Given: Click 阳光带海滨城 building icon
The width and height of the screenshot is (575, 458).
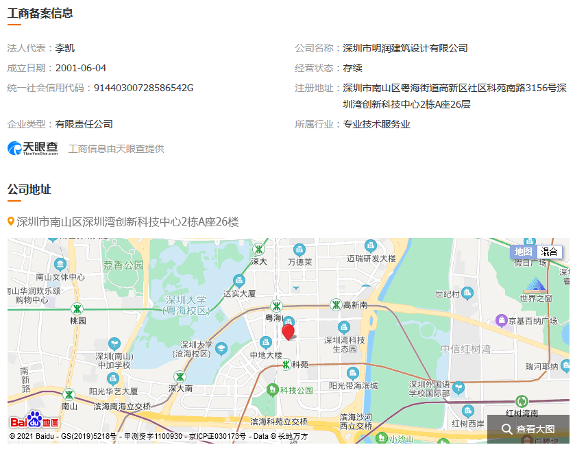Looking at the screenshot, I should (x=352, y=374).
